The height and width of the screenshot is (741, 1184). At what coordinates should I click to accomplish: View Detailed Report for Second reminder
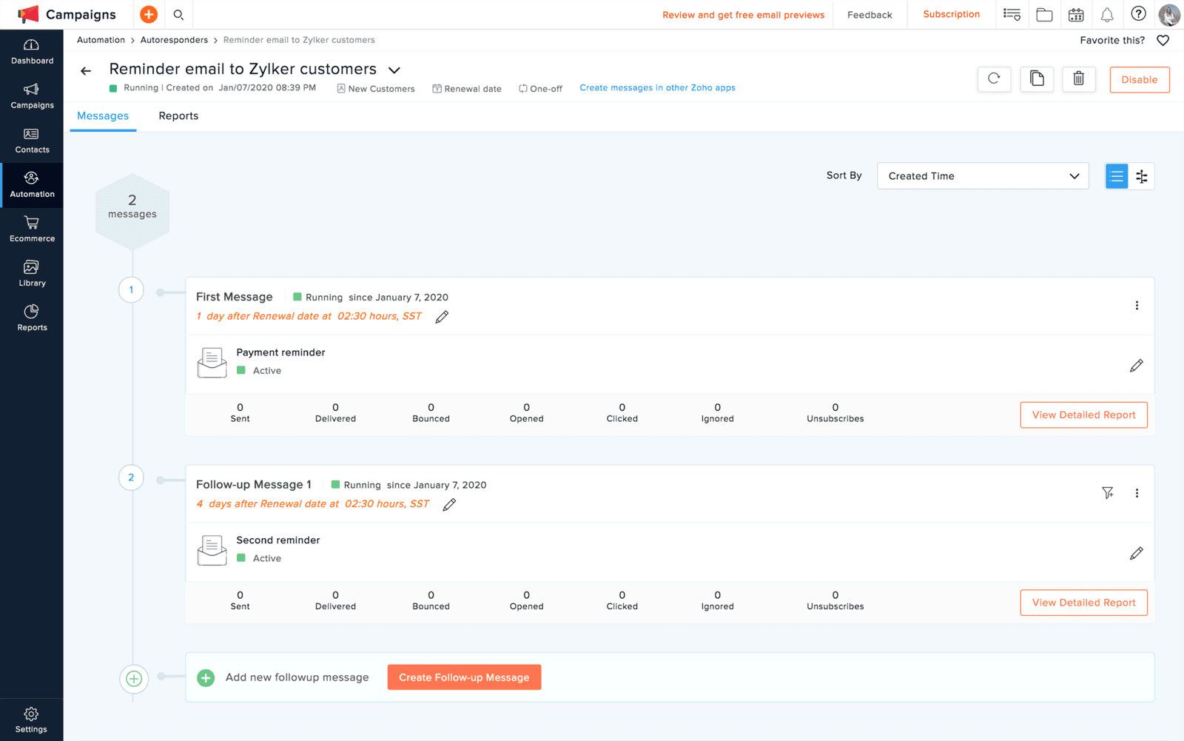(1083, 603)
